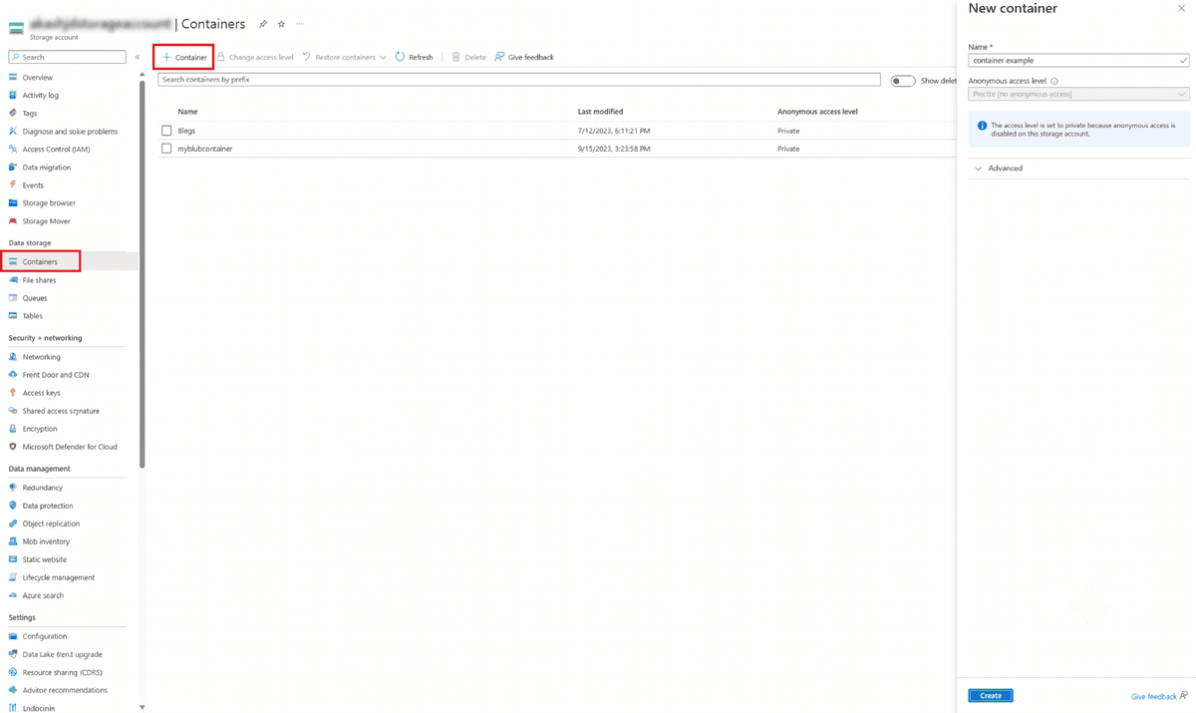The height and width of the screenshot is (713, 1196).
Task: Mark the Containers page as favorite with the star
Action: (x=281, y=24)
